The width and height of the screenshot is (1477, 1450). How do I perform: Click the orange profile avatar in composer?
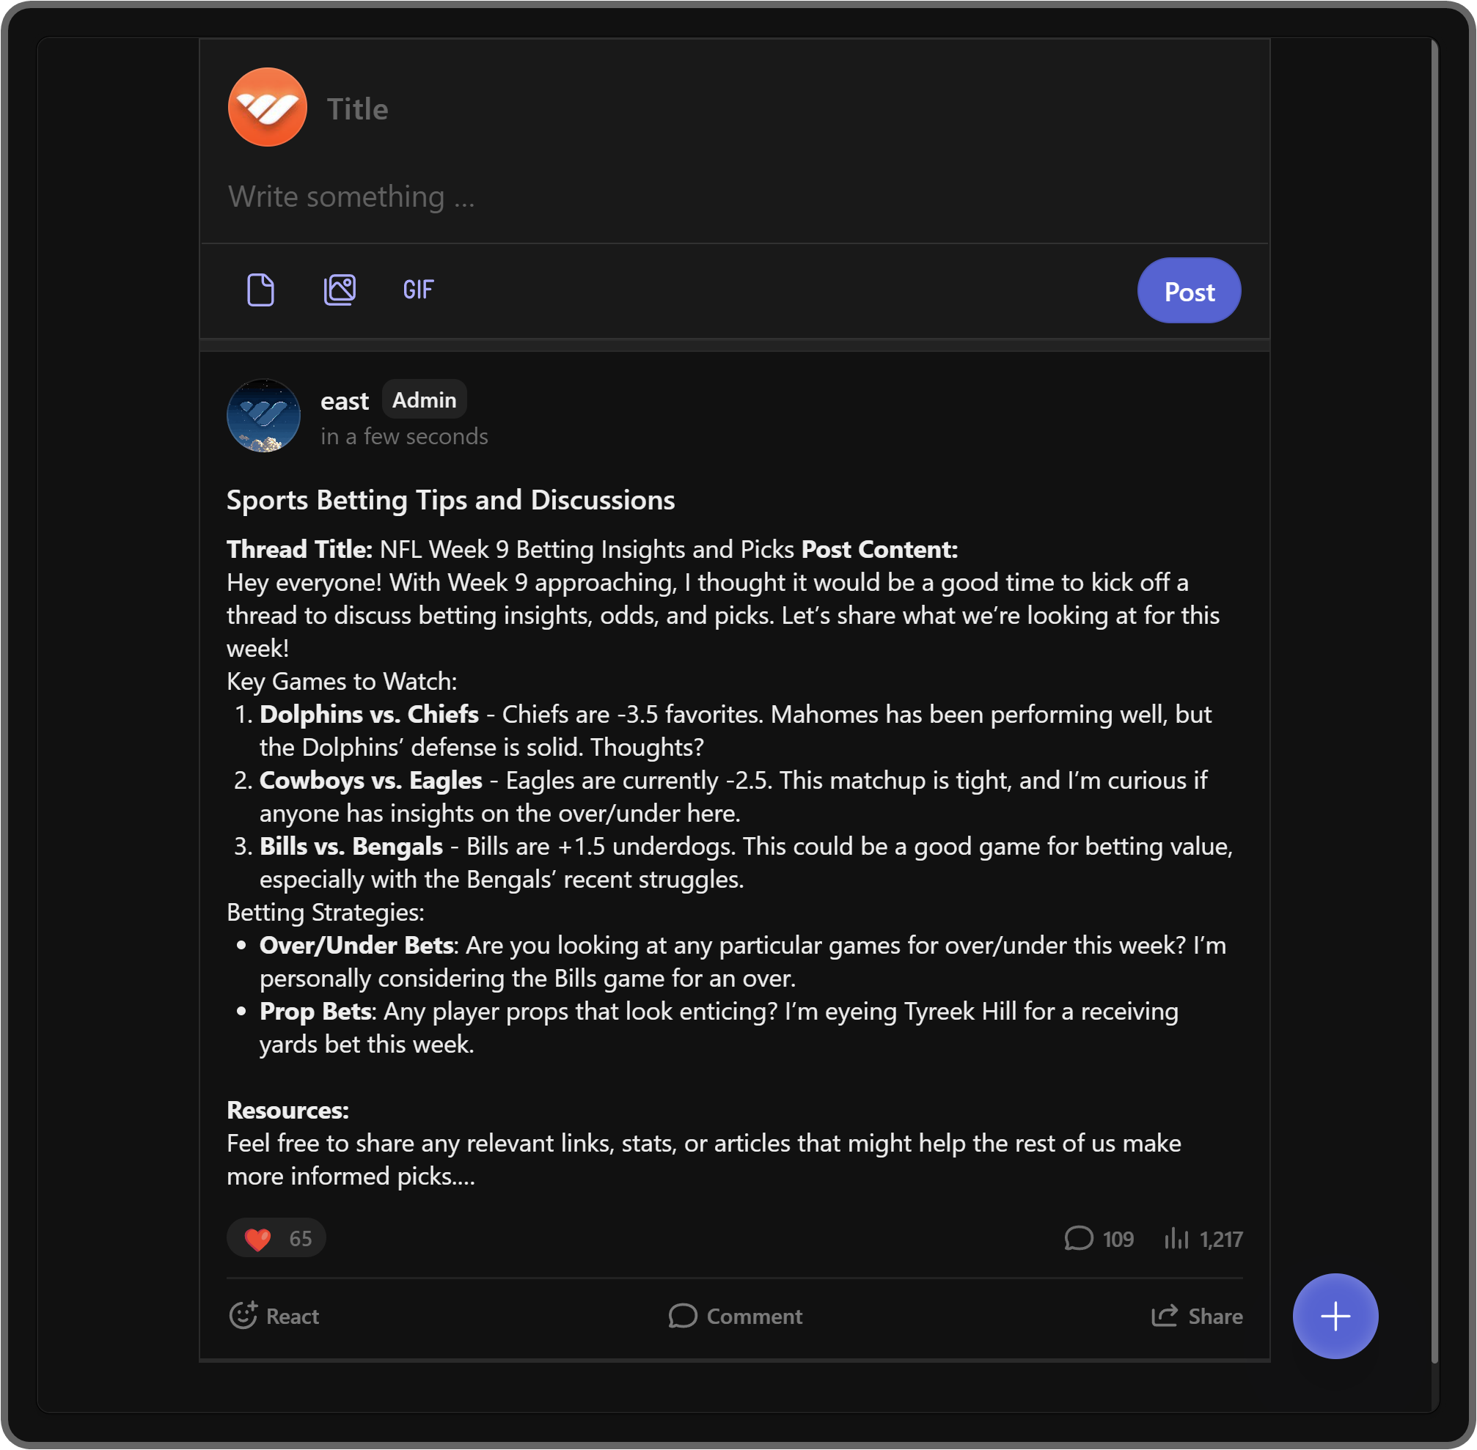pyautogui.click(x=268, y=107)
